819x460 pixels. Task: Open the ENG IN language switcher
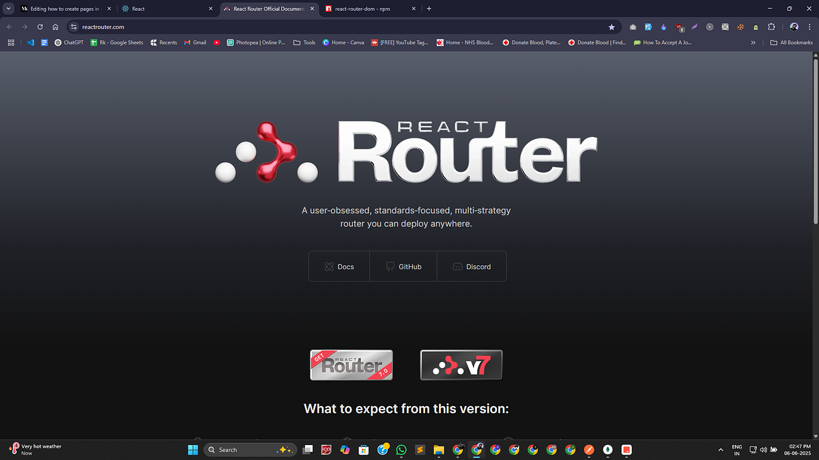coord(737,449)
